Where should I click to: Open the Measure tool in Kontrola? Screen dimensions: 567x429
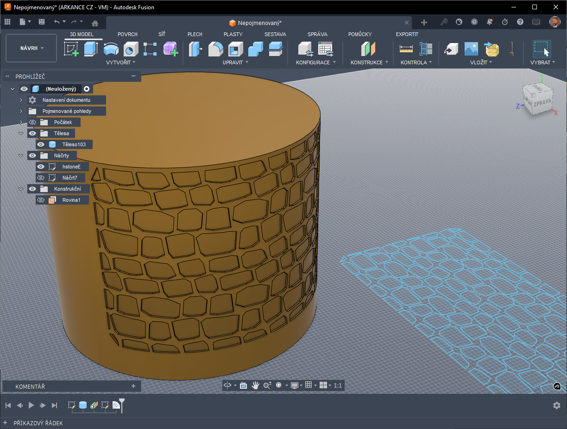pyautogui.click(x=406, y=49)
